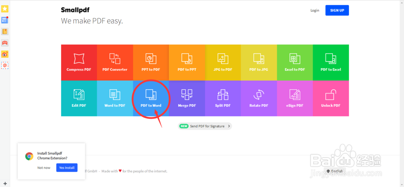Select the PPT to PDF tile
This screenshot has width=404, height=187.
point(151,62)
